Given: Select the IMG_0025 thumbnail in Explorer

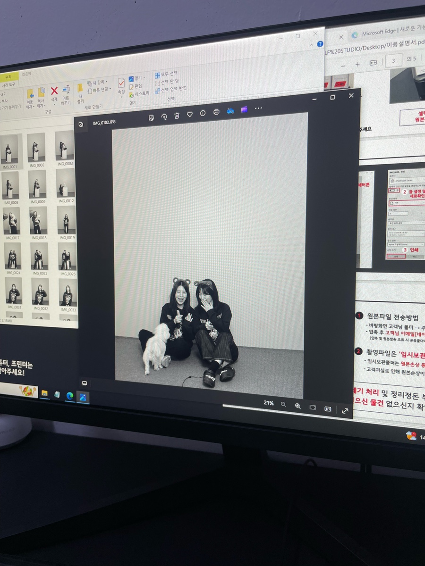Looking at the screenshot, I should point(40,258).
